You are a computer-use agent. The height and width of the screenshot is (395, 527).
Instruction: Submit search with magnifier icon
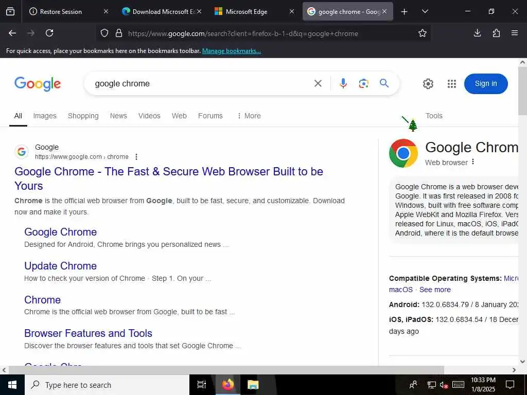click(384, 83)
